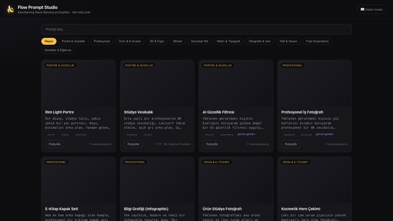Open YT 80 Creative Prompts source link
The height and width of the screenshot is (221, 393).
[x=173, y=144]
